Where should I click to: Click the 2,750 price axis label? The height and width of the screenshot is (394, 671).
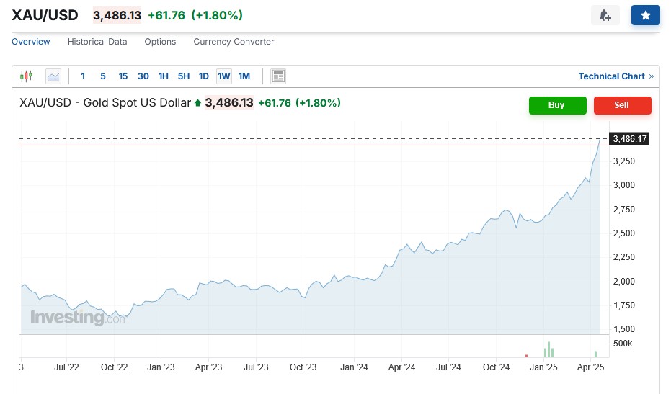click(x=624, y=210)
